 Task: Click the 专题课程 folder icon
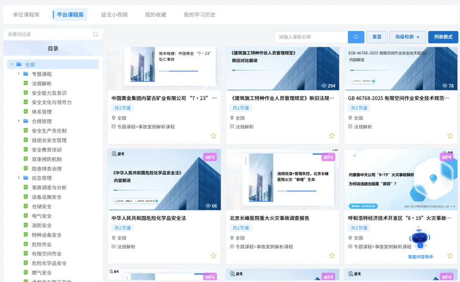pyautogui.click(x=26, y=74)
